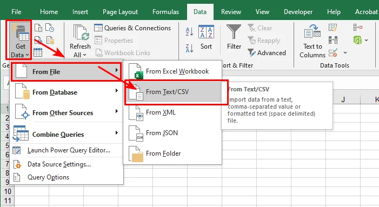Switch to the Formulas tab
This screenshot has width=379, height=207.
click(165, 12)
